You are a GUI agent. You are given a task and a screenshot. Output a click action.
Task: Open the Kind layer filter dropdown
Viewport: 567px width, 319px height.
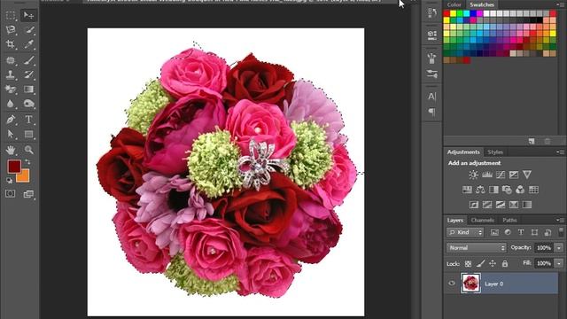tap(465, 232)
